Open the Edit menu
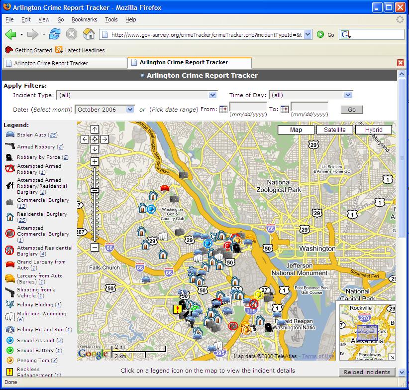The image size is (409, 390). [26, 19]
